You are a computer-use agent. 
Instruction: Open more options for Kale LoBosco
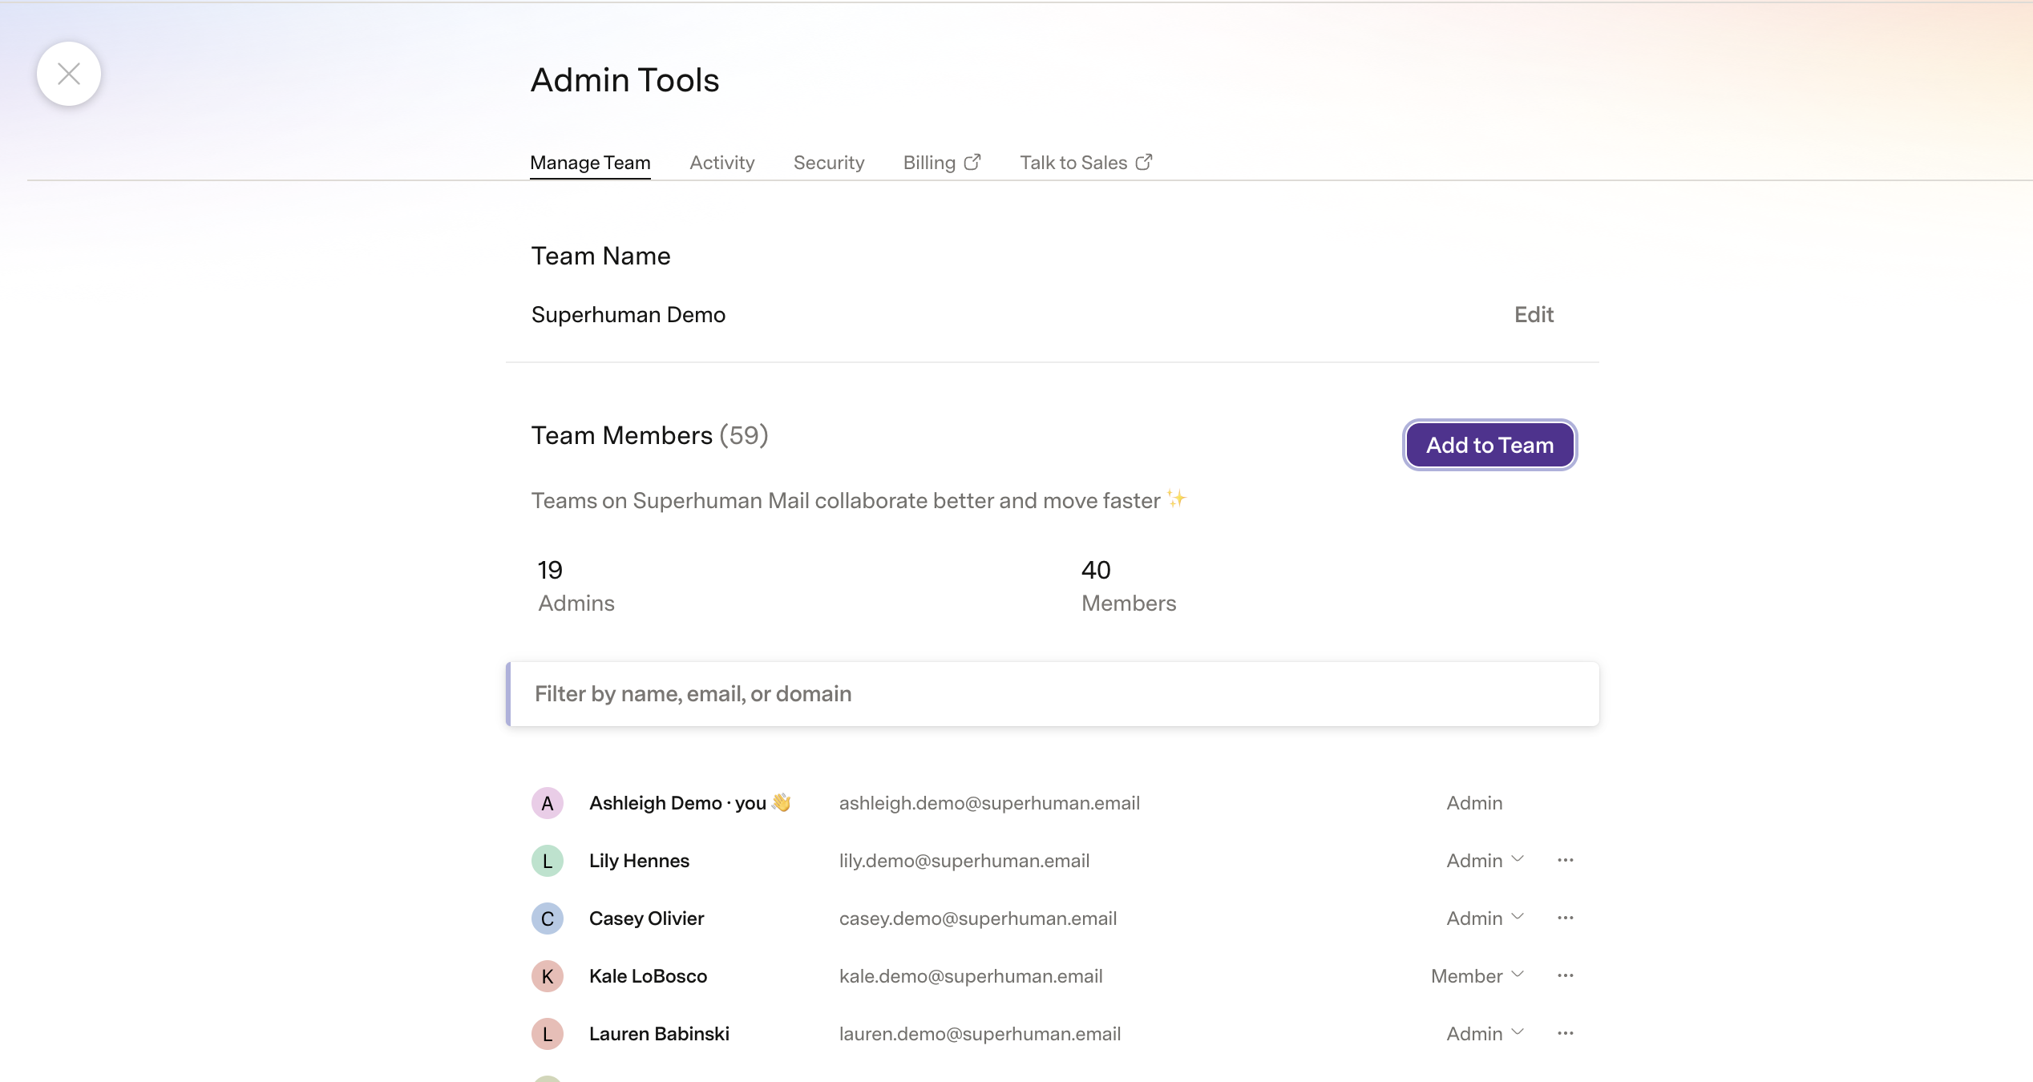coord(1566,975)
